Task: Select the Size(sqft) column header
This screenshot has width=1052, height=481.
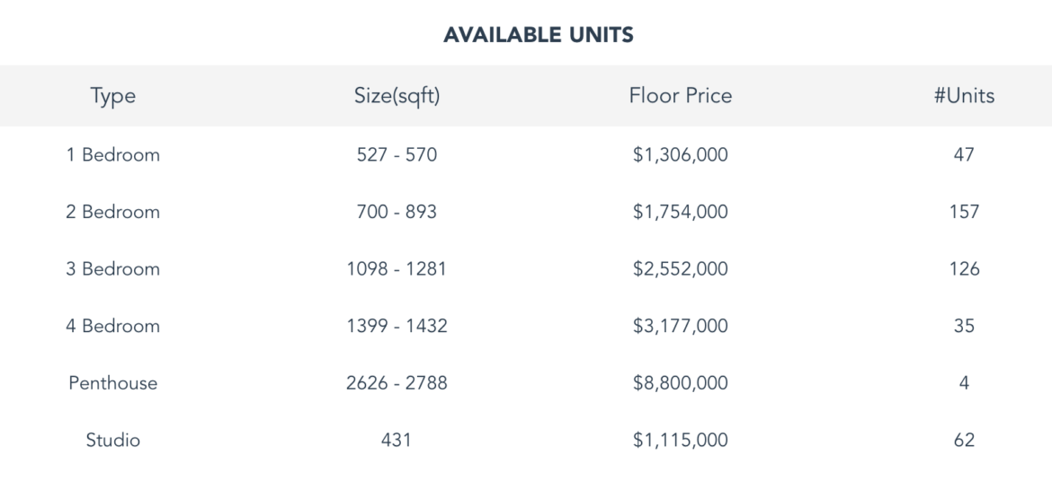Action: pyautogui.click(x=397, y=96)
